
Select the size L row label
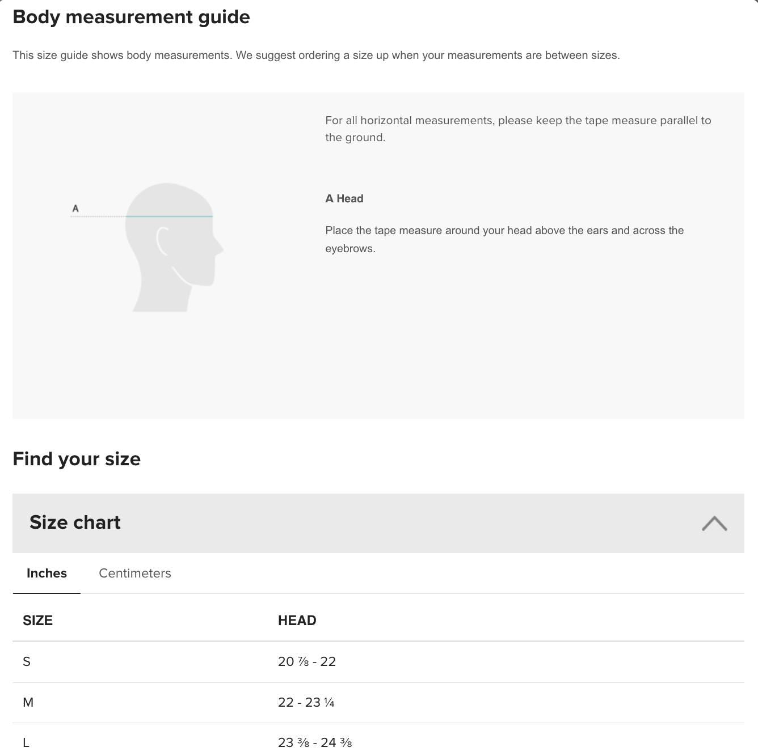tap(26, 742)
